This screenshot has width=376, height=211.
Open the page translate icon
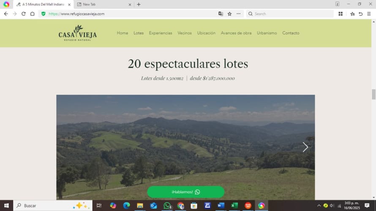pyautogui.click(x=221, y=14)
